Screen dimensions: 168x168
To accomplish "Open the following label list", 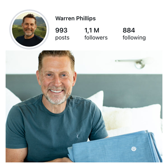I will [134, 38].
